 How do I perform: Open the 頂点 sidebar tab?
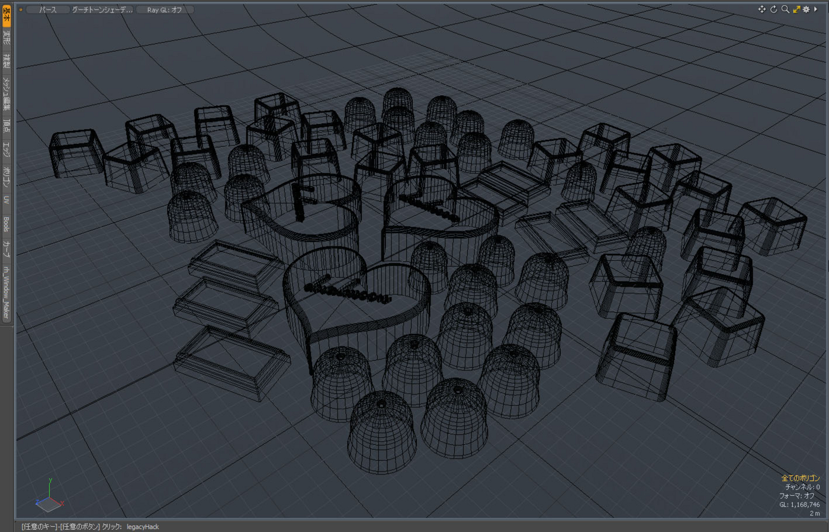click(7, 126)
